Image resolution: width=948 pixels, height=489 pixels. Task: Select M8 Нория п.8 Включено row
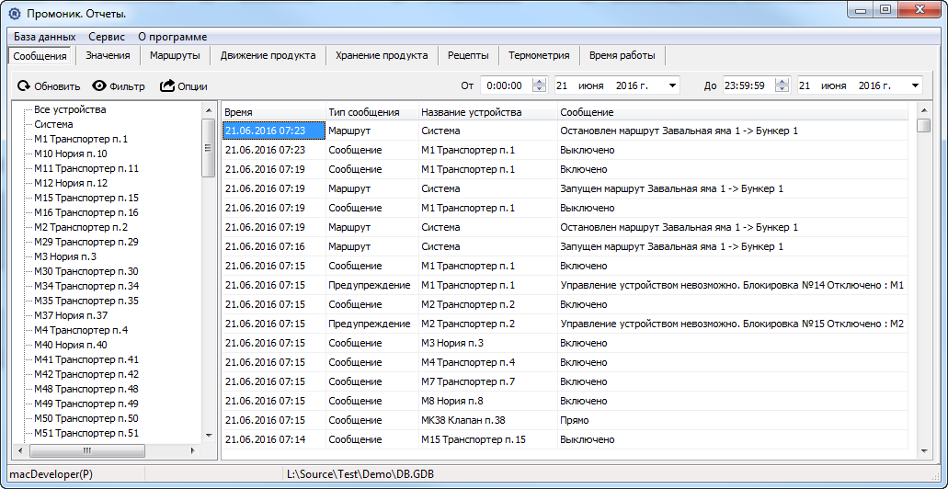(565, 401)
